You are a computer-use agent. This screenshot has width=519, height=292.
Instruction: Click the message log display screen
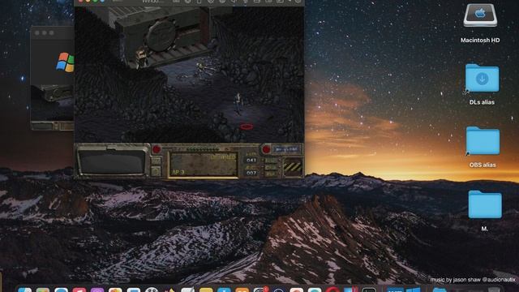click(113, 162)
